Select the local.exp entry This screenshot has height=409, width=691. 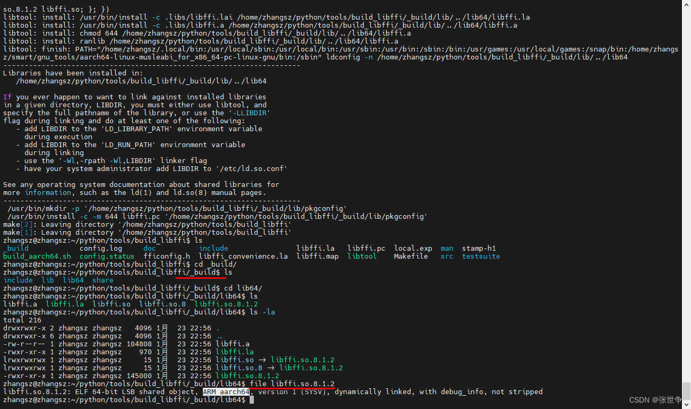pyautogui.click(x=413, y=248)
